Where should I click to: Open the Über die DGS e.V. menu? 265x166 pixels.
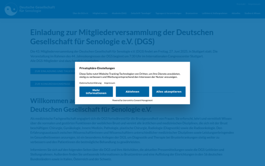pos(80,13)
